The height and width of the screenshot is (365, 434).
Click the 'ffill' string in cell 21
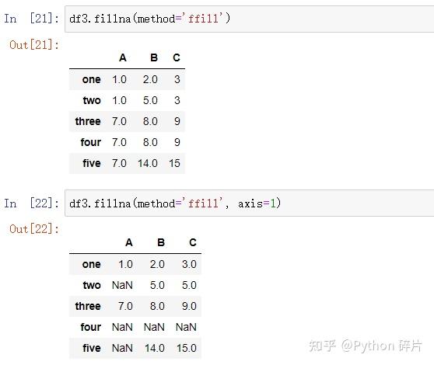(204, 19)
